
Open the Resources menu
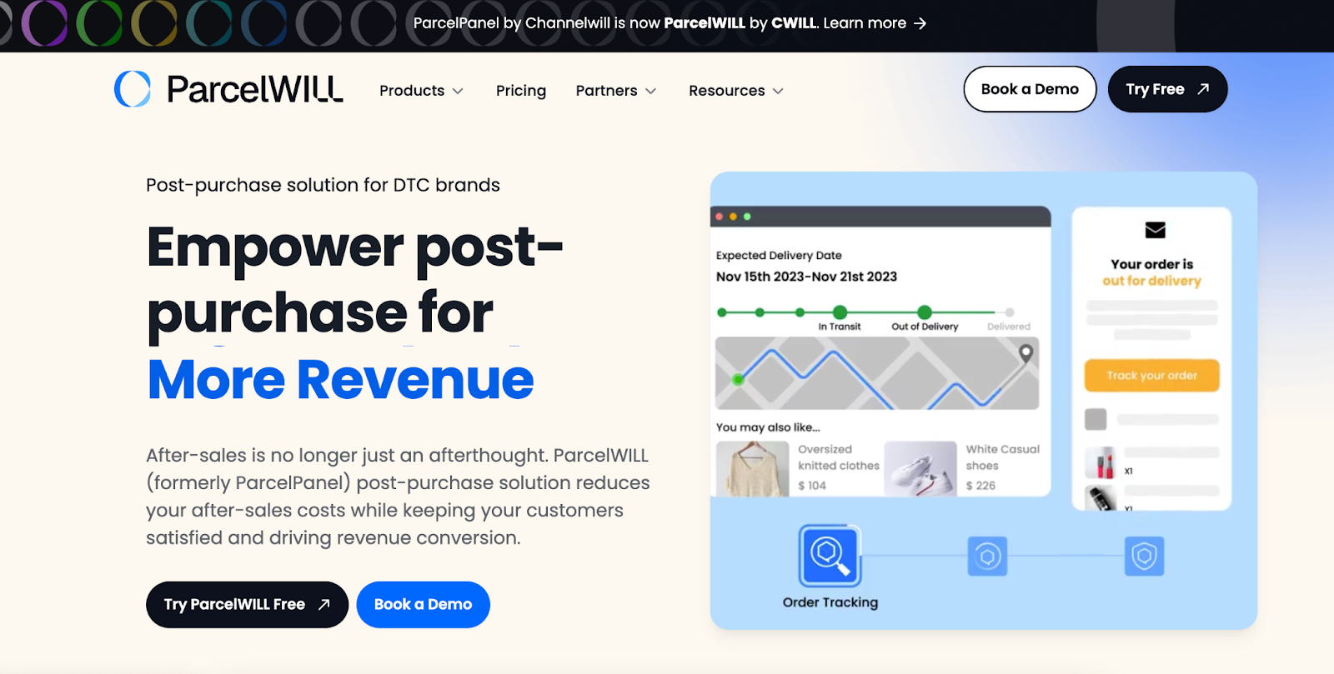click(736, 91)
